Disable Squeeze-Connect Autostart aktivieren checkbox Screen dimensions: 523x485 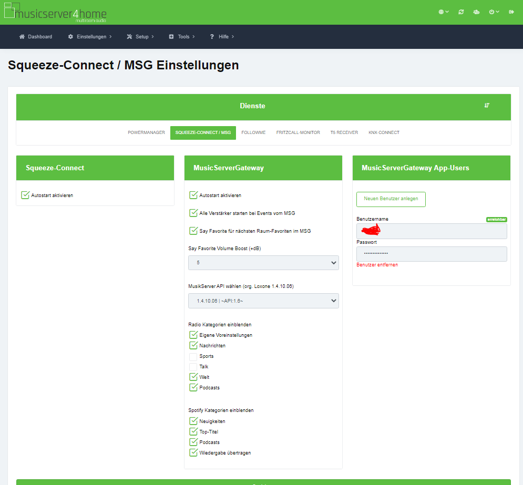pyautogui.click(x=25, y=195)
